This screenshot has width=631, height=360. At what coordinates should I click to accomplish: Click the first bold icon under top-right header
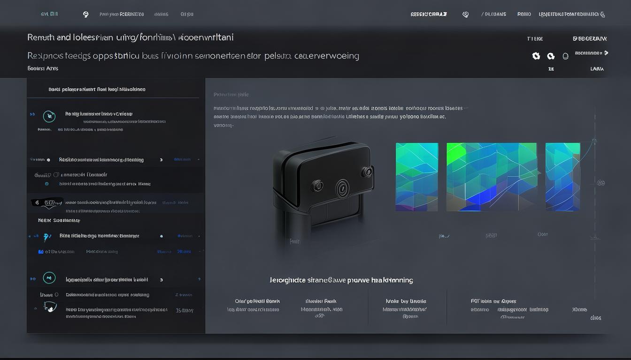click(536, 56)
